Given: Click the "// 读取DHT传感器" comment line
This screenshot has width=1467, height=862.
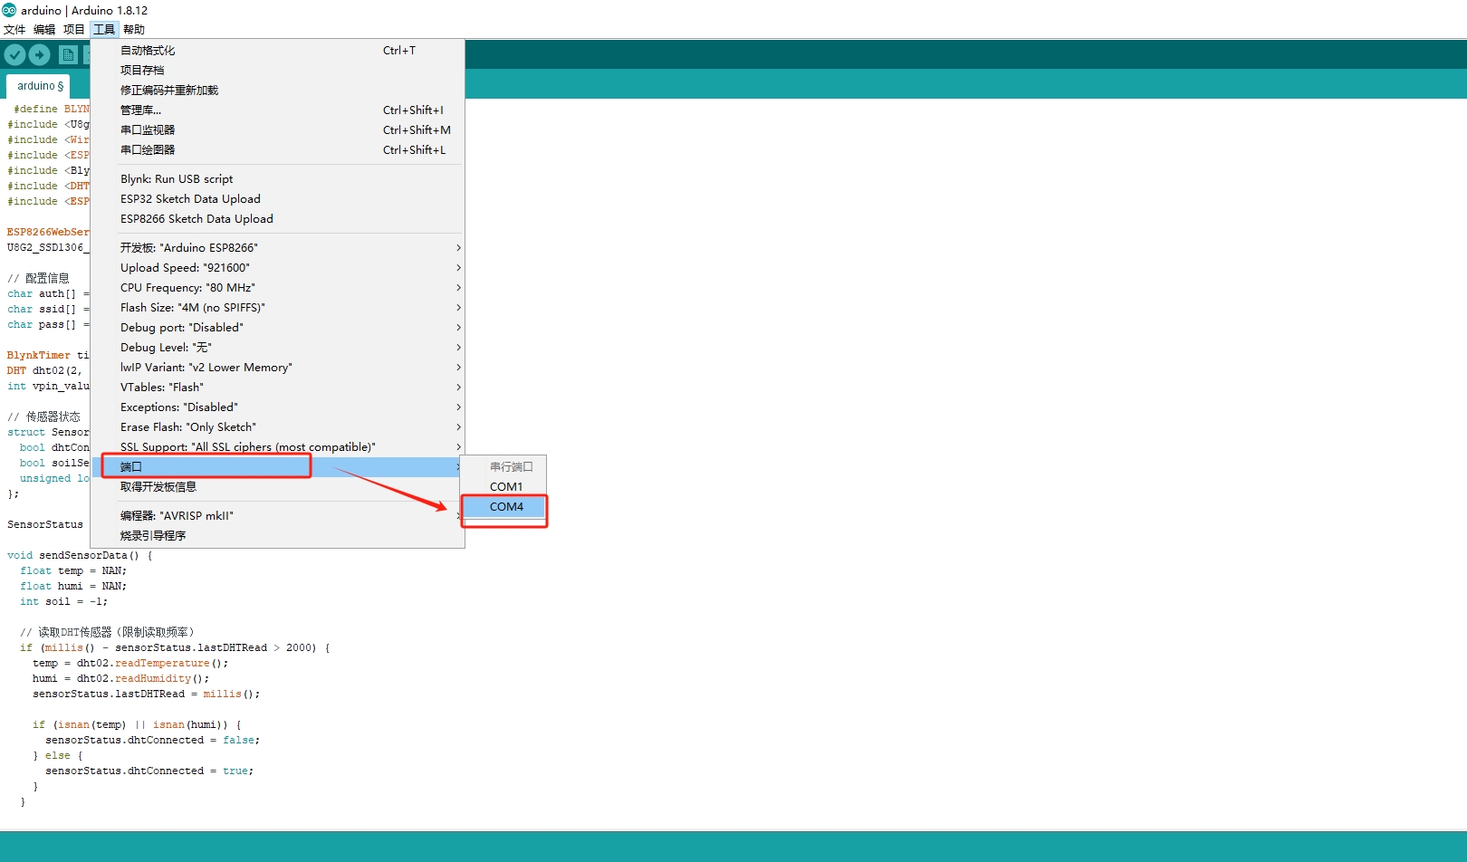Looking at the screenshot, I should 107,632.
